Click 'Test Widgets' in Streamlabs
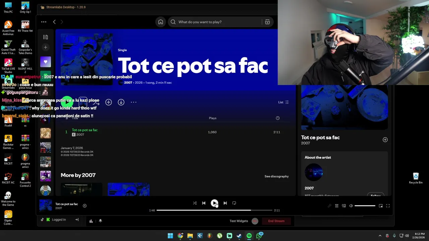Screen dimensions: 429x241 239,221
